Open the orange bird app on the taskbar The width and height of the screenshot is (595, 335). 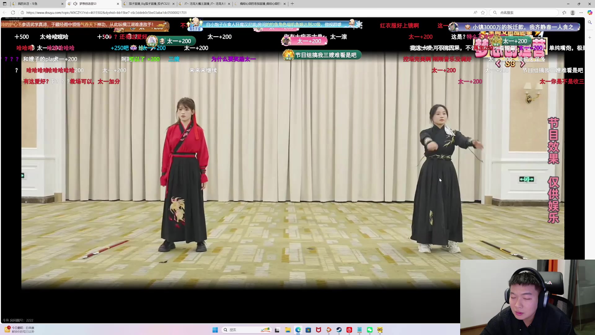tap(329, 330)
